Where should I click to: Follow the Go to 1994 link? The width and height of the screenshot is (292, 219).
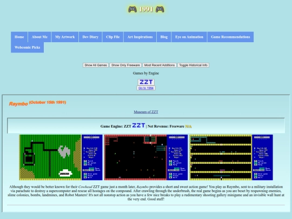[146, 88]
